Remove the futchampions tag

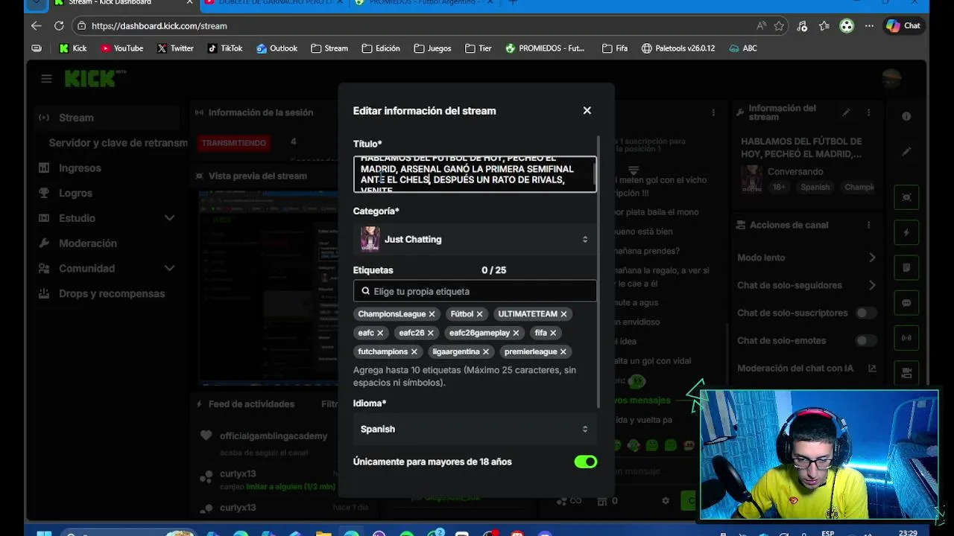414,351
